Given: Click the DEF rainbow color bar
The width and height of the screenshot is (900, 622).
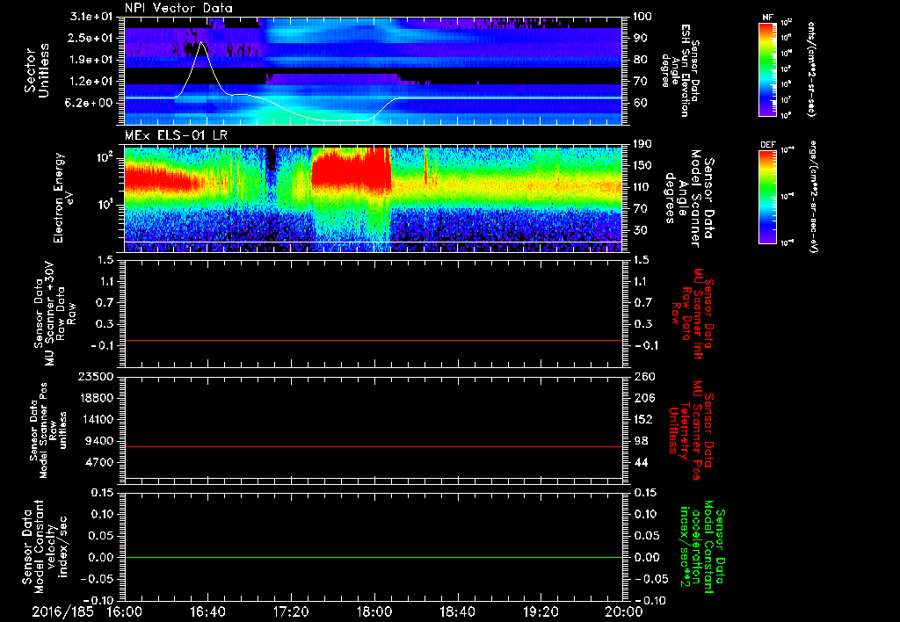Looking at the screenshot, I should (768, 197).
